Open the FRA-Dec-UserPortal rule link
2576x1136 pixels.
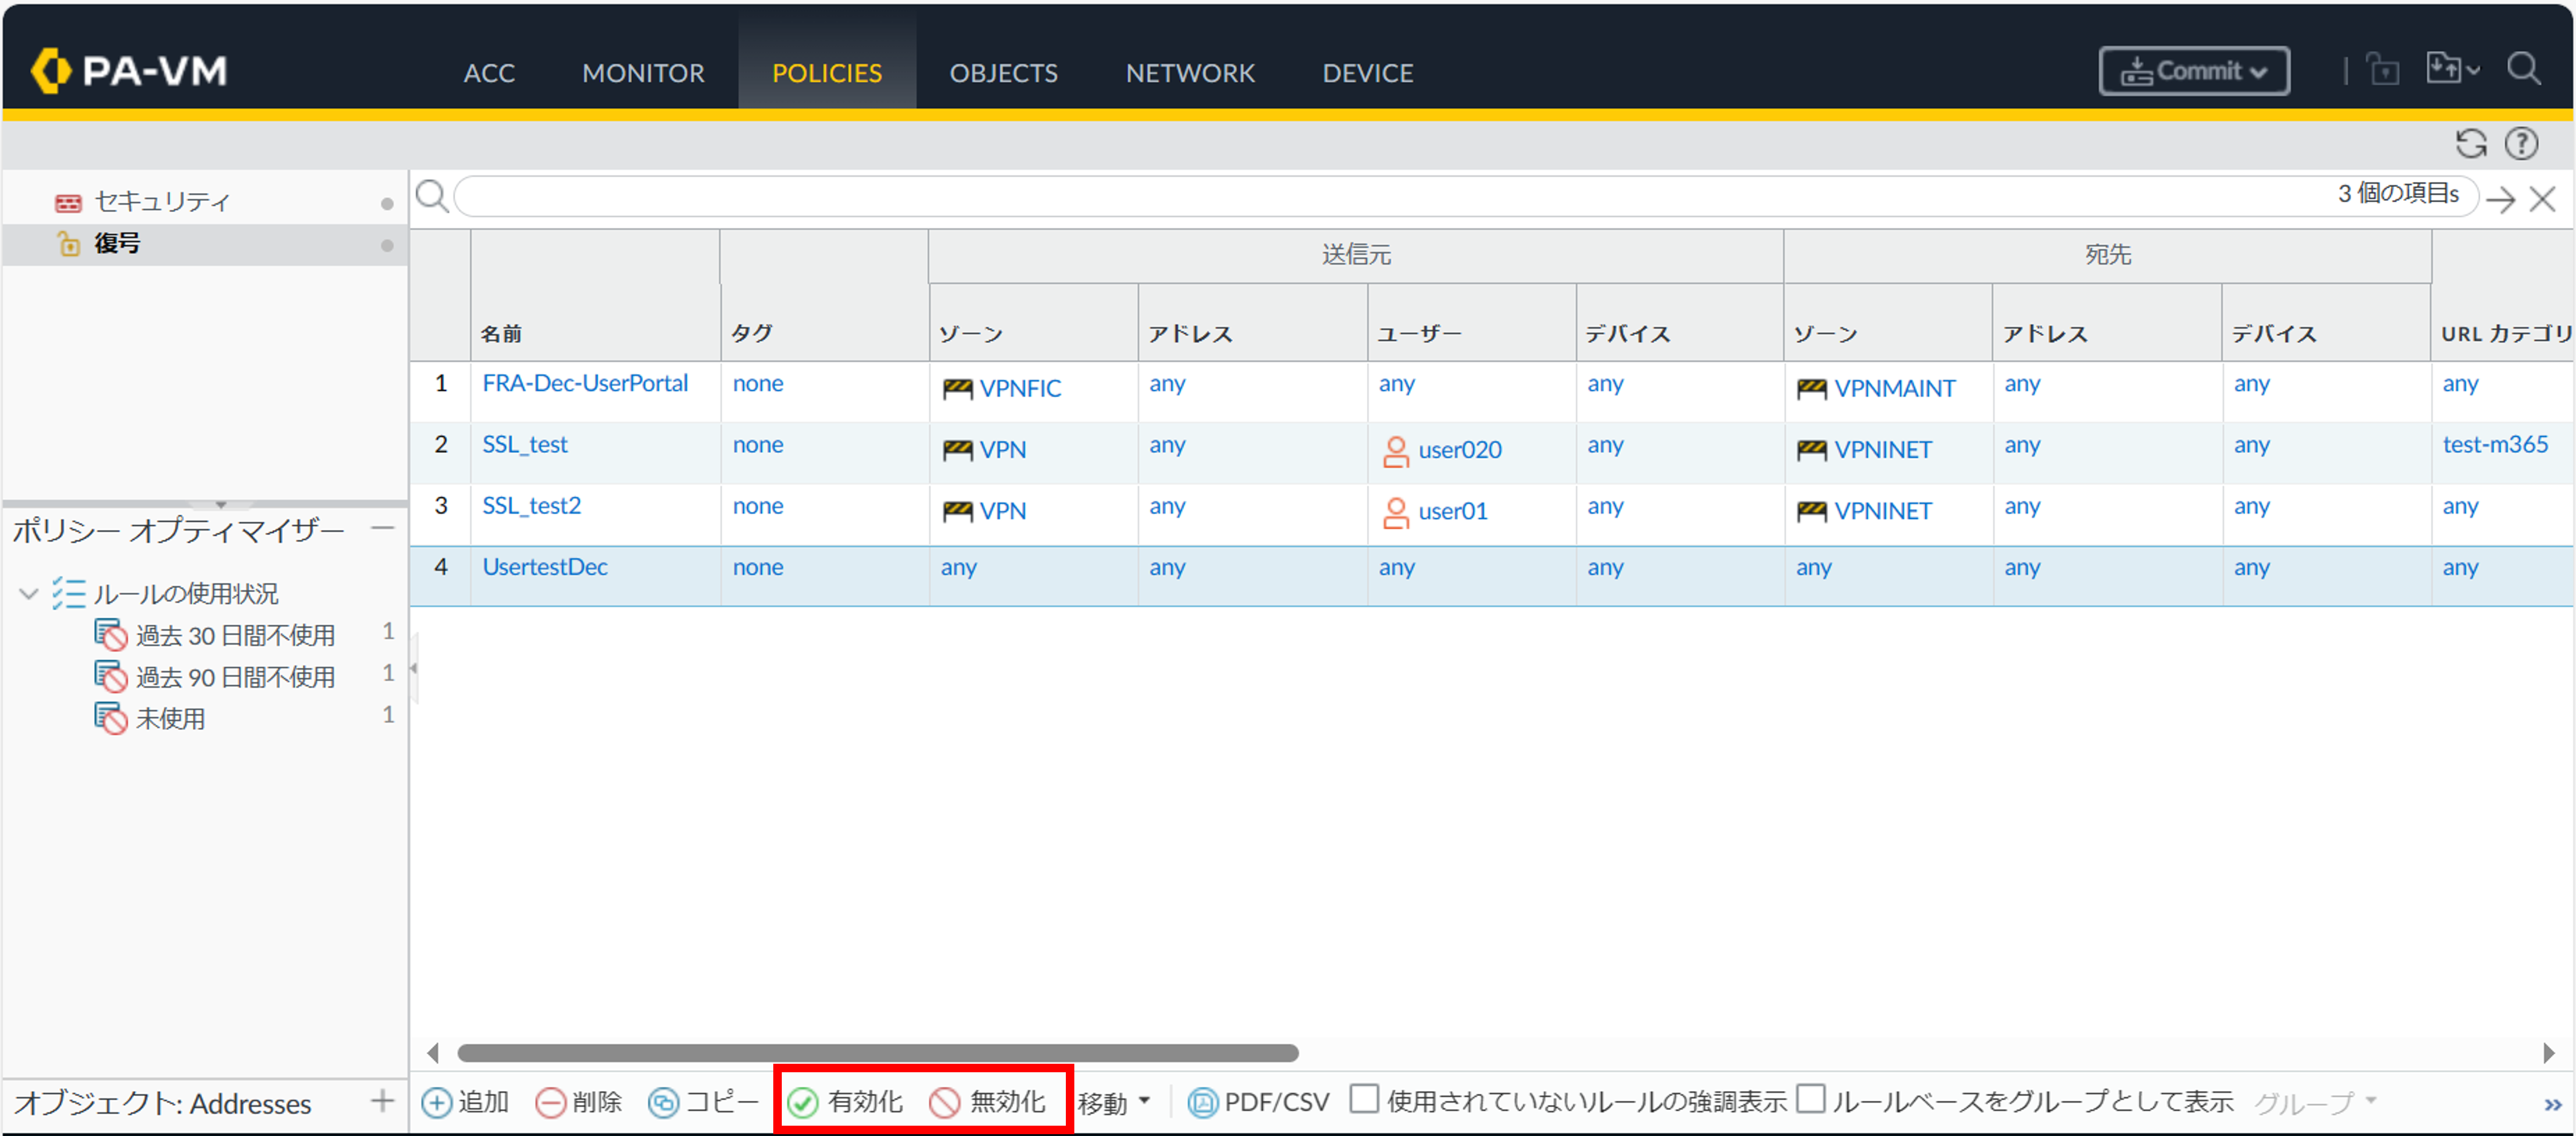585,383
